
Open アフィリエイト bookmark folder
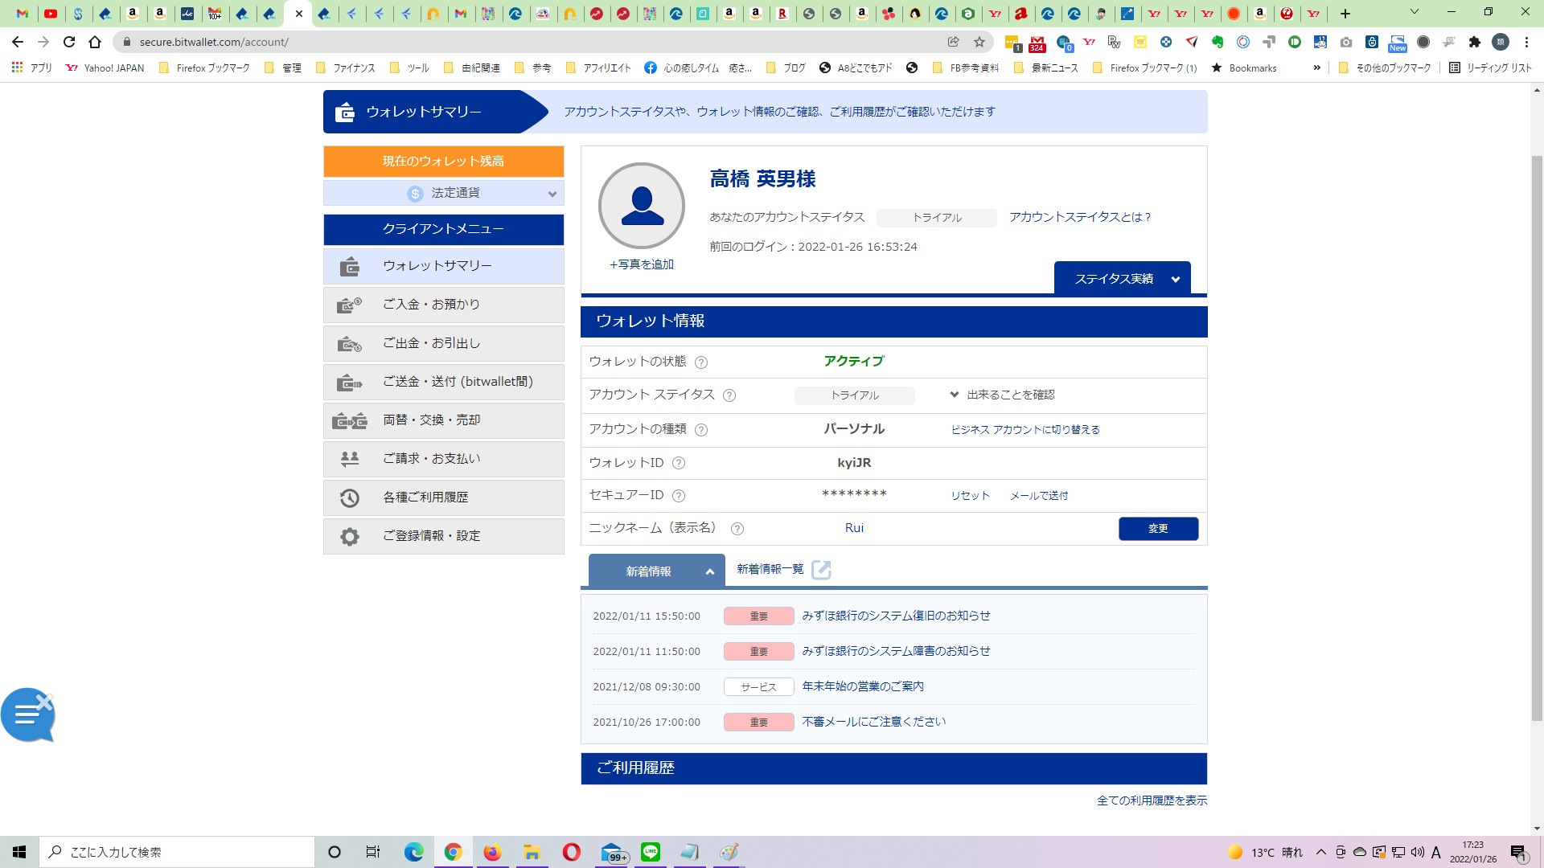tap(598, 68)
